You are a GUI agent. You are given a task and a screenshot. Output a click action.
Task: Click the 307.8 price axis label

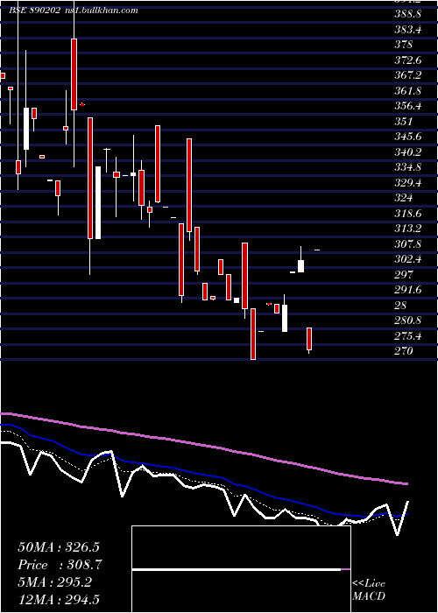pyautogui.click(x=408, y=244)
